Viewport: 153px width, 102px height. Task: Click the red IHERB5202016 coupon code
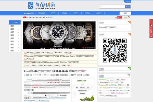tap(54, 82)
